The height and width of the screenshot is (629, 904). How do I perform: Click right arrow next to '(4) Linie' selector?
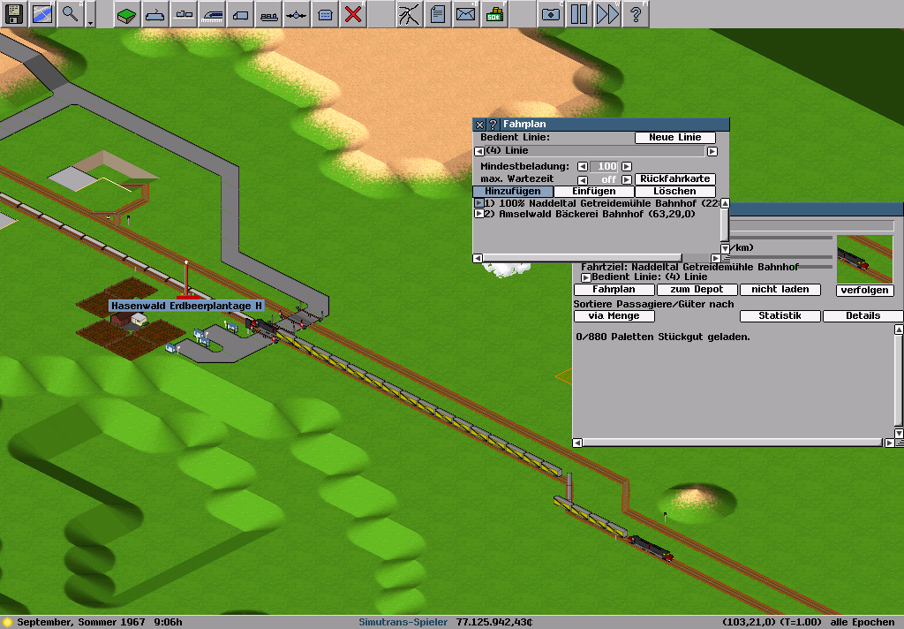point(712,152)
